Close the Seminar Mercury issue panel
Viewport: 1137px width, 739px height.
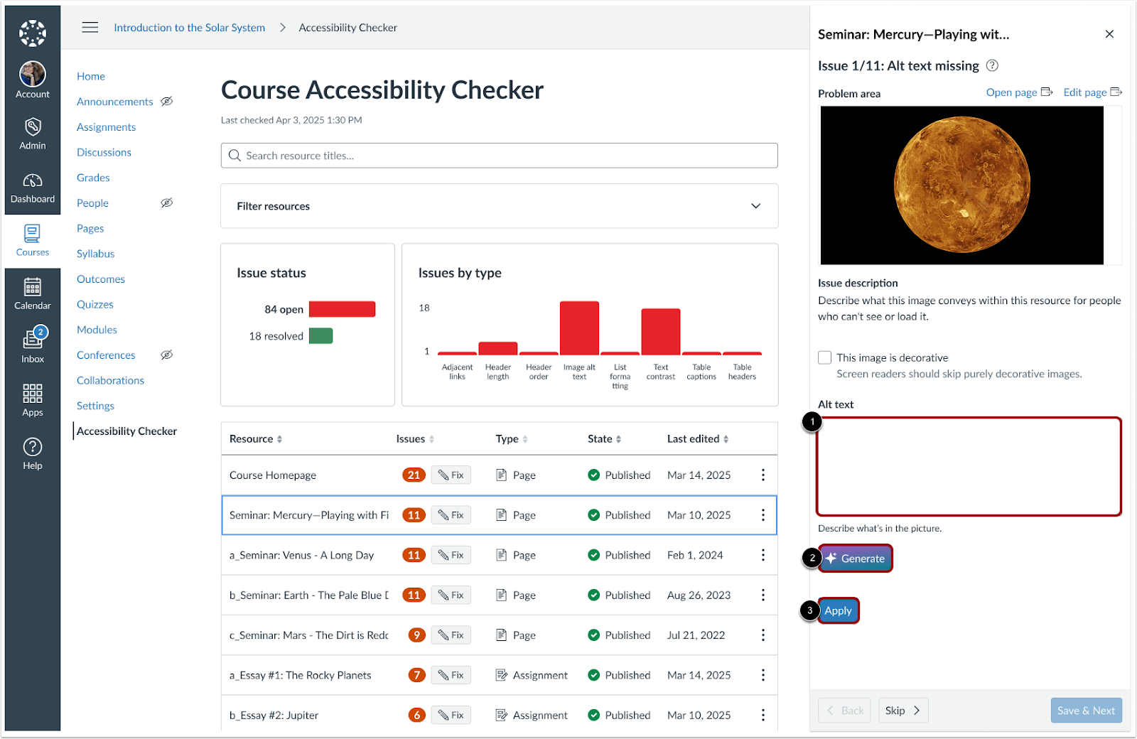point(1109,34)
